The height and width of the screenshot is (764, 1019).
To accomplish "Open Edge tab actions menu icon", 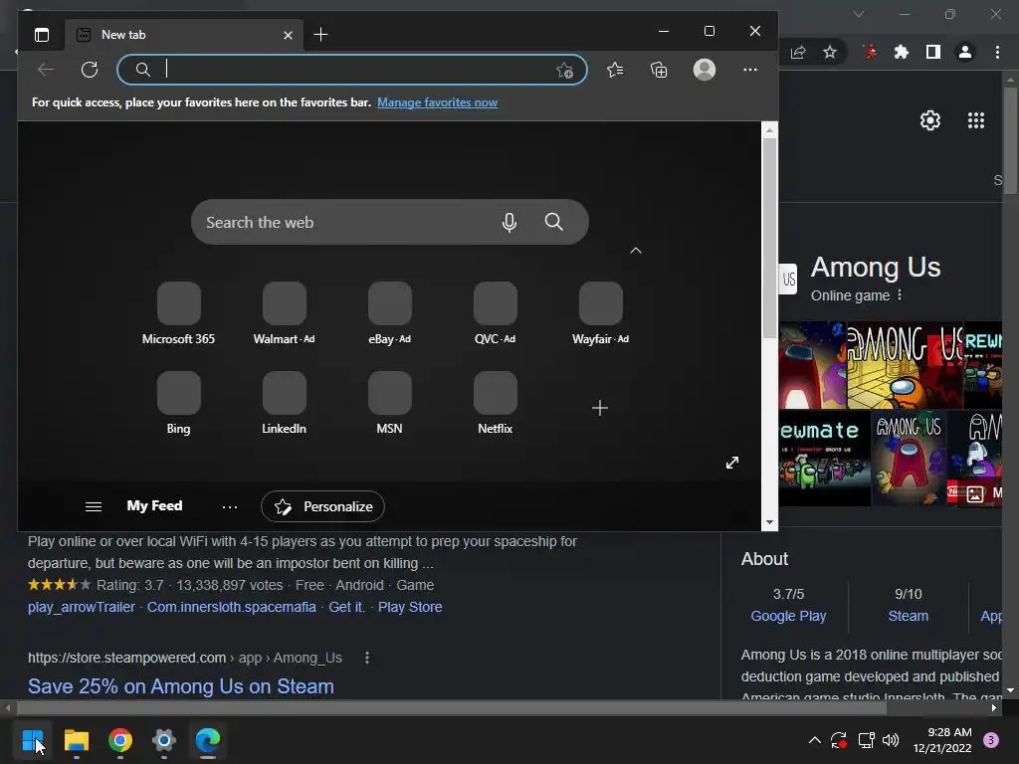I will [x=42, y=35].
